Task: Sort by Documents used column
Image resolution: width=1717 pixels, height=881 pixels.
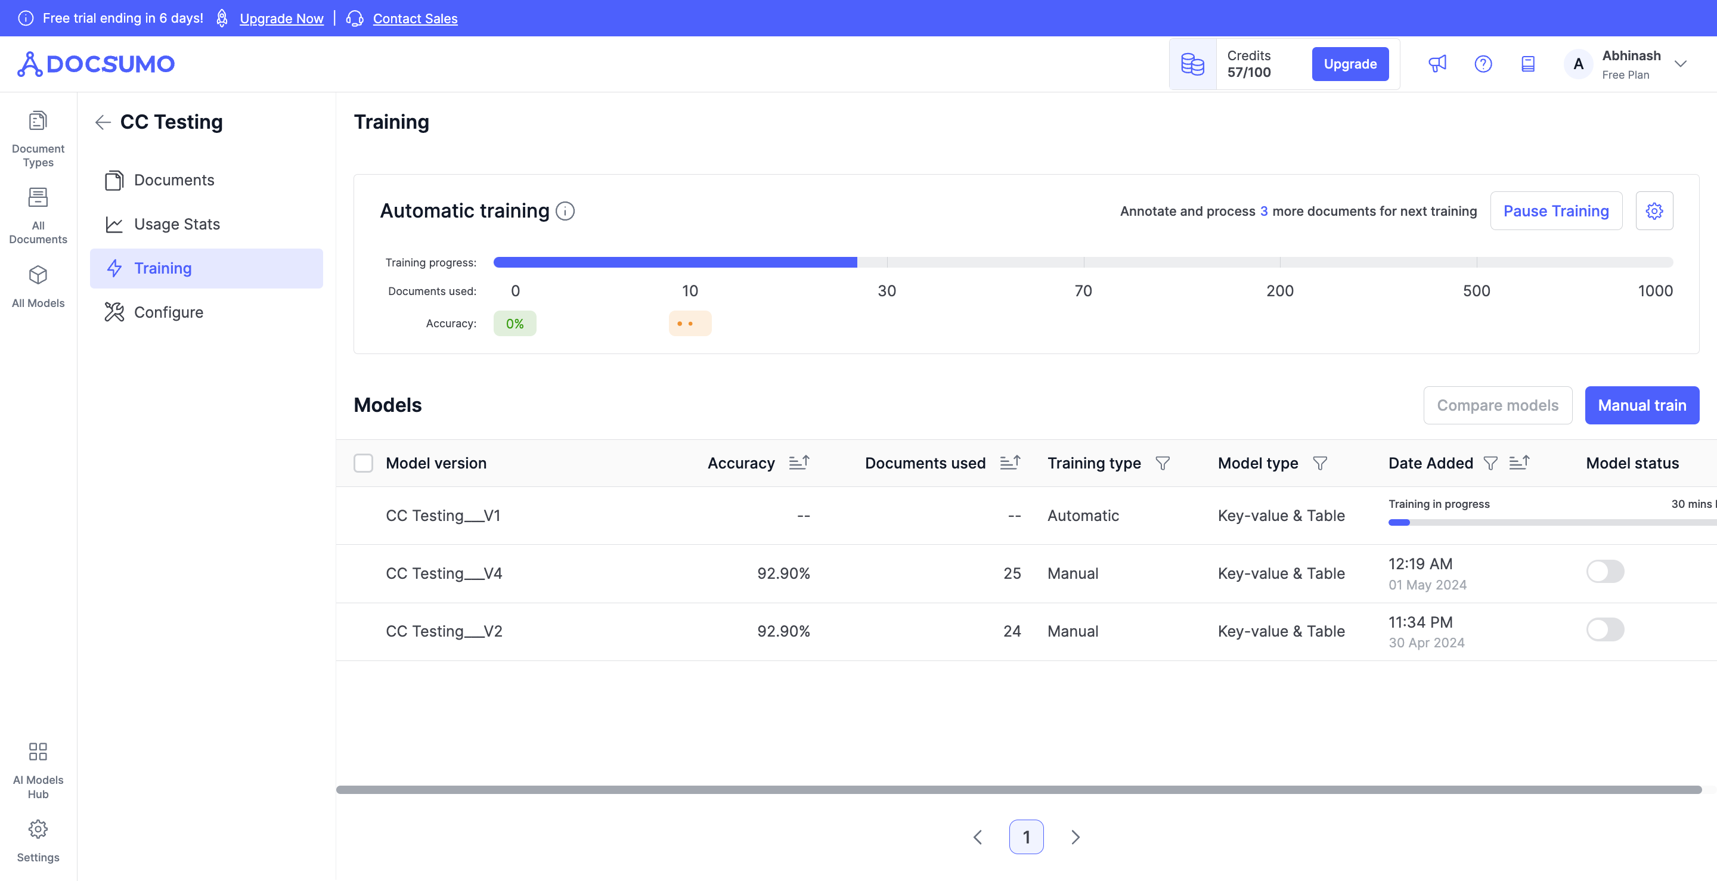Action: [x=1010, y=463]
